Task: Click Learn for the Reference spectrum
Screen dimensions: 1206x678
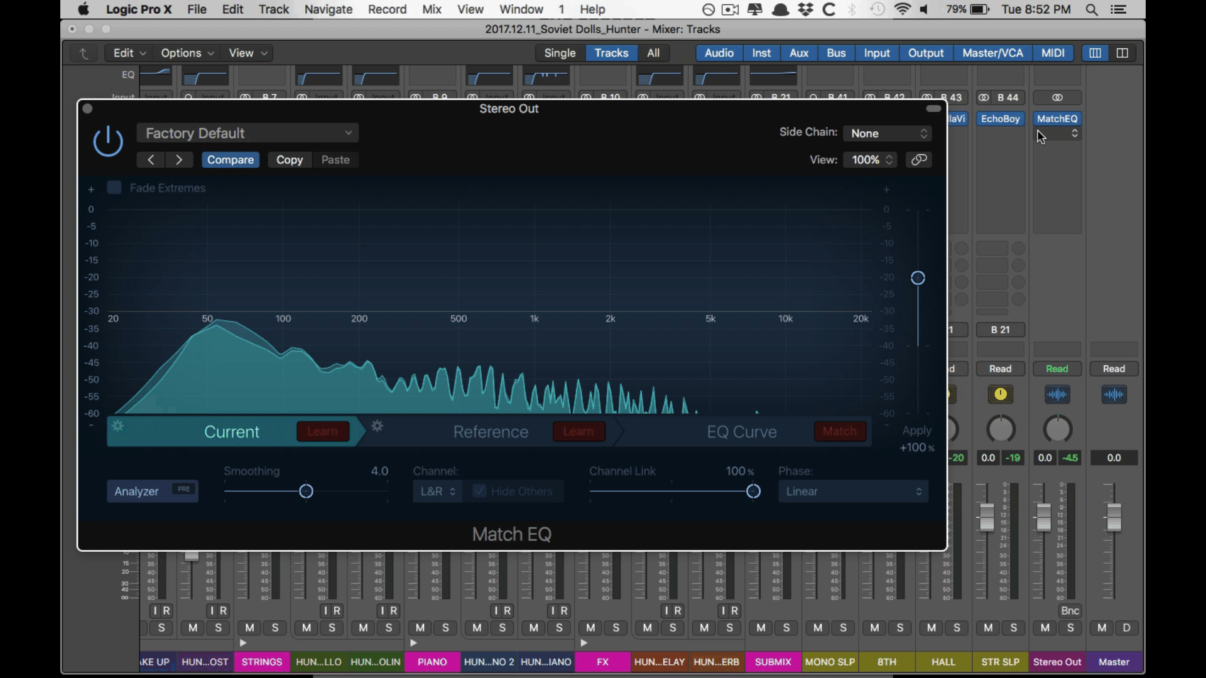Action: coord(579,431)
